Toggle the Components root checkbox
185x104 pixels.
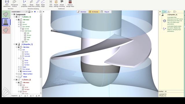click(x=14, y=14)
